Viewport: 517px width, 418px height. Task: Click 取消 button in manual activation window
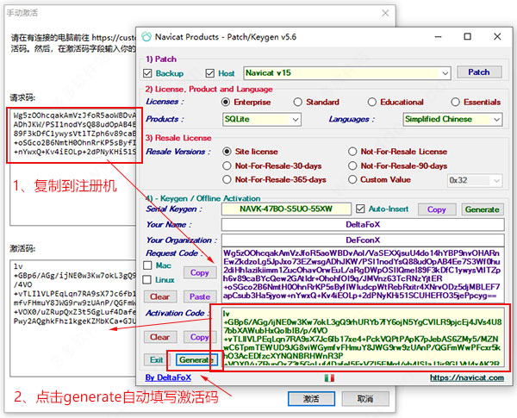coord(365,398)
